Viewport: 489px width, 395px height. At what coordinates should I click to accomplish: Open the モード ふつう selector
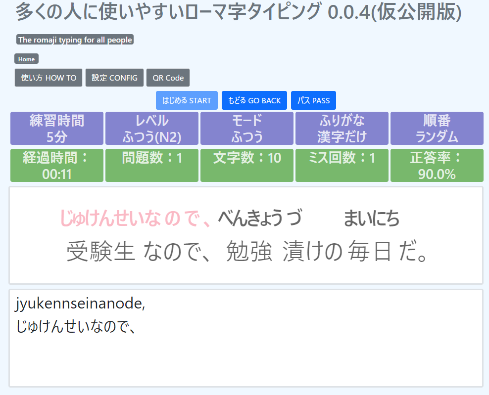[246, 128]
